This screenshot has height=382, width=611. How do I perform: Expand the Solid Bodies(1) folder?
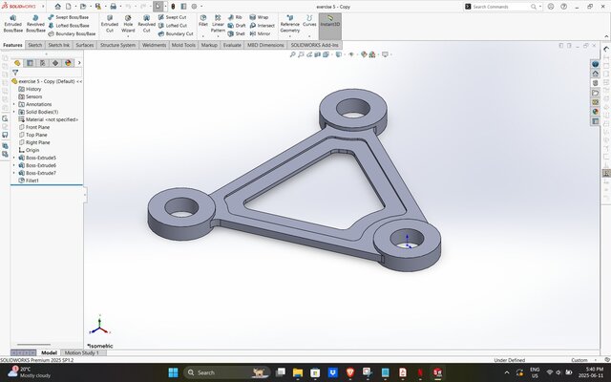coord(14,112)
